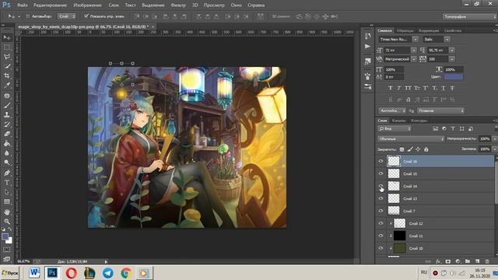Hide layer Слой 12
The image size is (498, 280).
click(381, 223)
